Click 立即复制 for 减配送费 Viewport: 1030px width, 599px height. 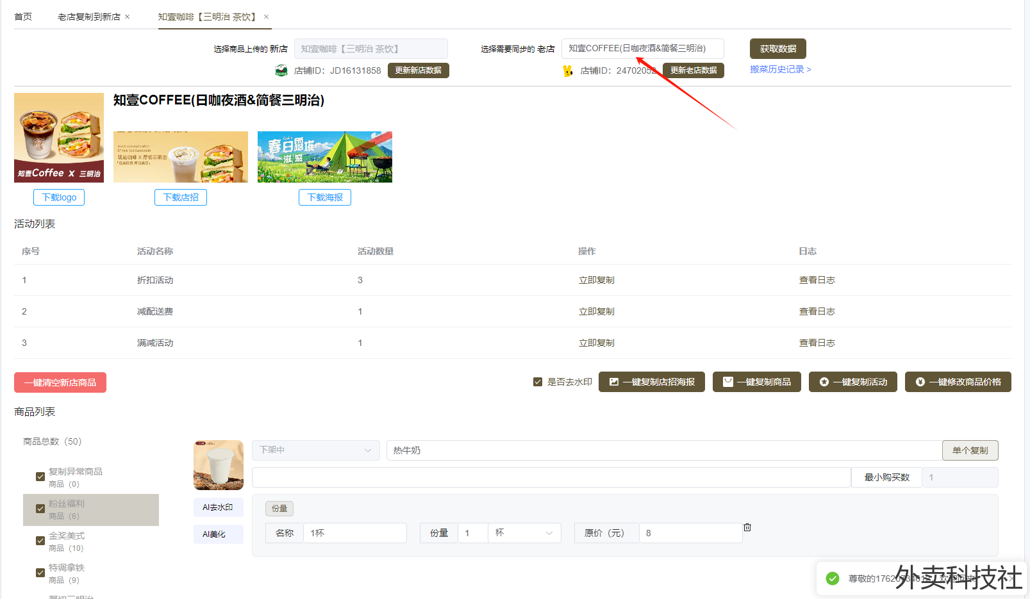597,311
